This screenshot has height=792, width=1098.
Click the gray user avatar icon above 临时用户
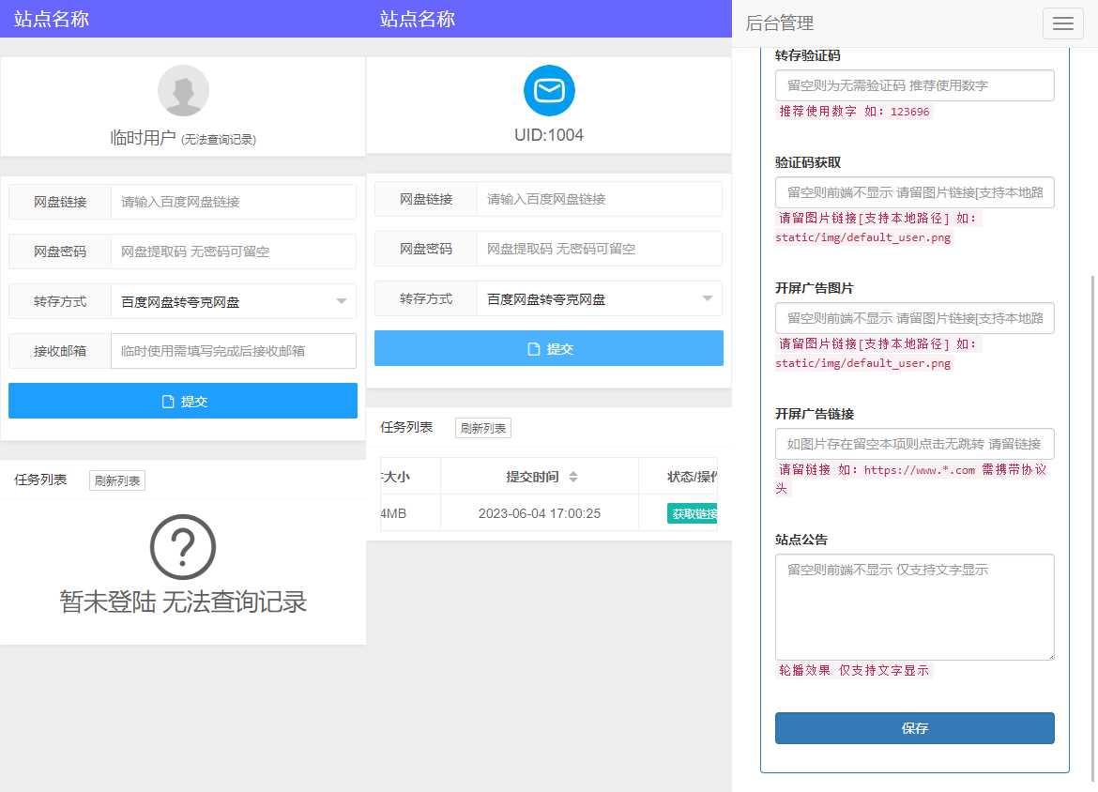183,90
